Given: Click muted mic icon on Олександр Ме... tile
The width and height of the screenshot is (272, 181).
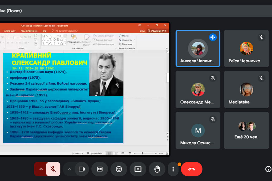Looking at the screenshot, I should tap(213, 78).
